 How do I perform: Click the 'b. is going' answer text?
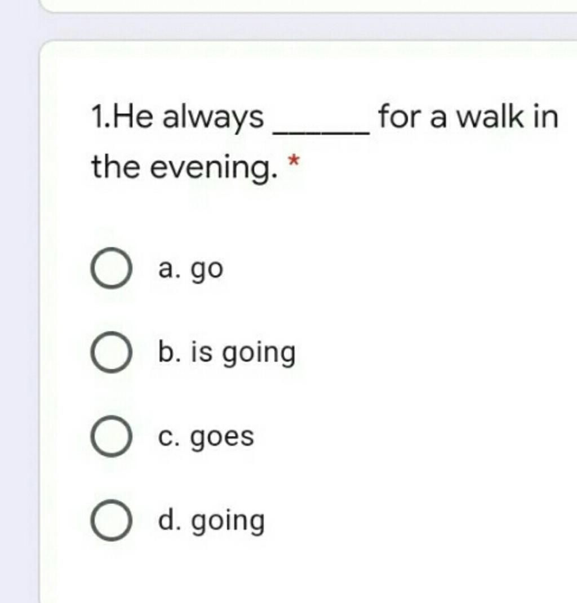(227, 353)
